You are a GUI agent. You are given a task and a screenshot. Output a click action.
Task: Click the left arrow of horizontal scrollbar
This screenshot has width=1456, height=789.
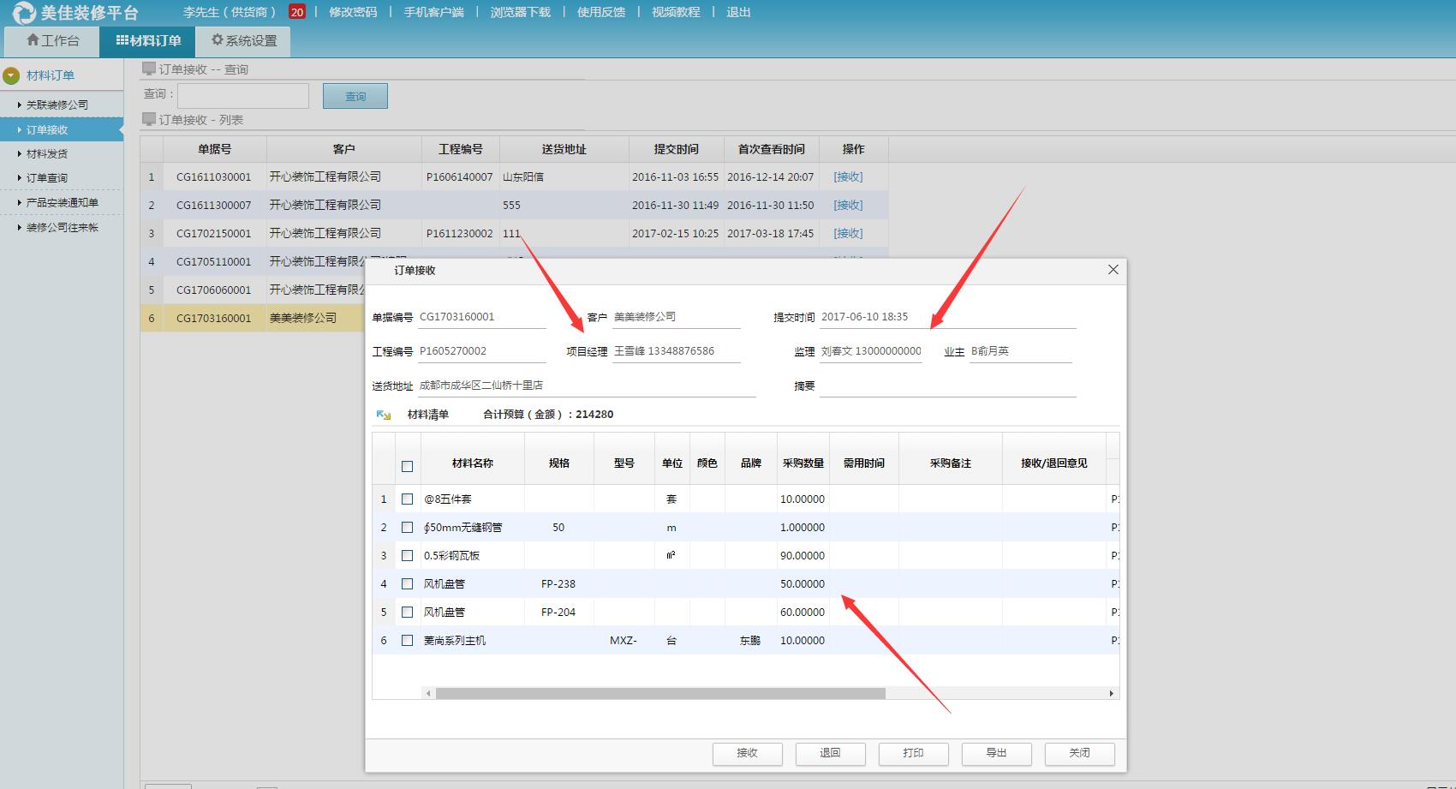(x=429, y=693)
